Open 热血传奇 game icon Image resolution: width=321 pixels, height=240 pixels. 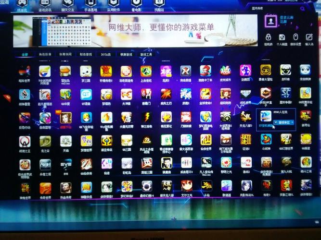[x=66, y=188]
